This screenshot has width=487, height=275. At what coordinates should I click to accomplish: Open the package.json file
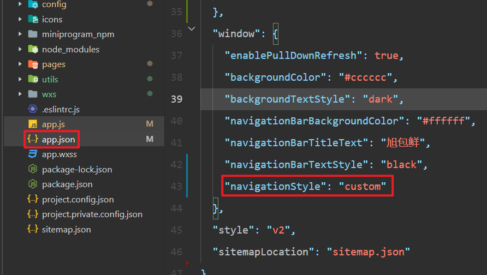point(67,184)
